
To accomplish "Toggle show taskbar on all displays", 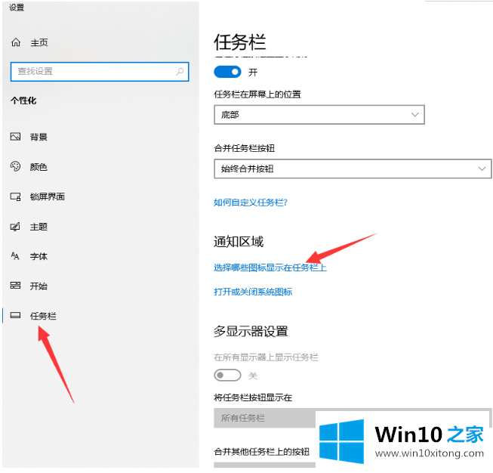I will click(227, 376).
